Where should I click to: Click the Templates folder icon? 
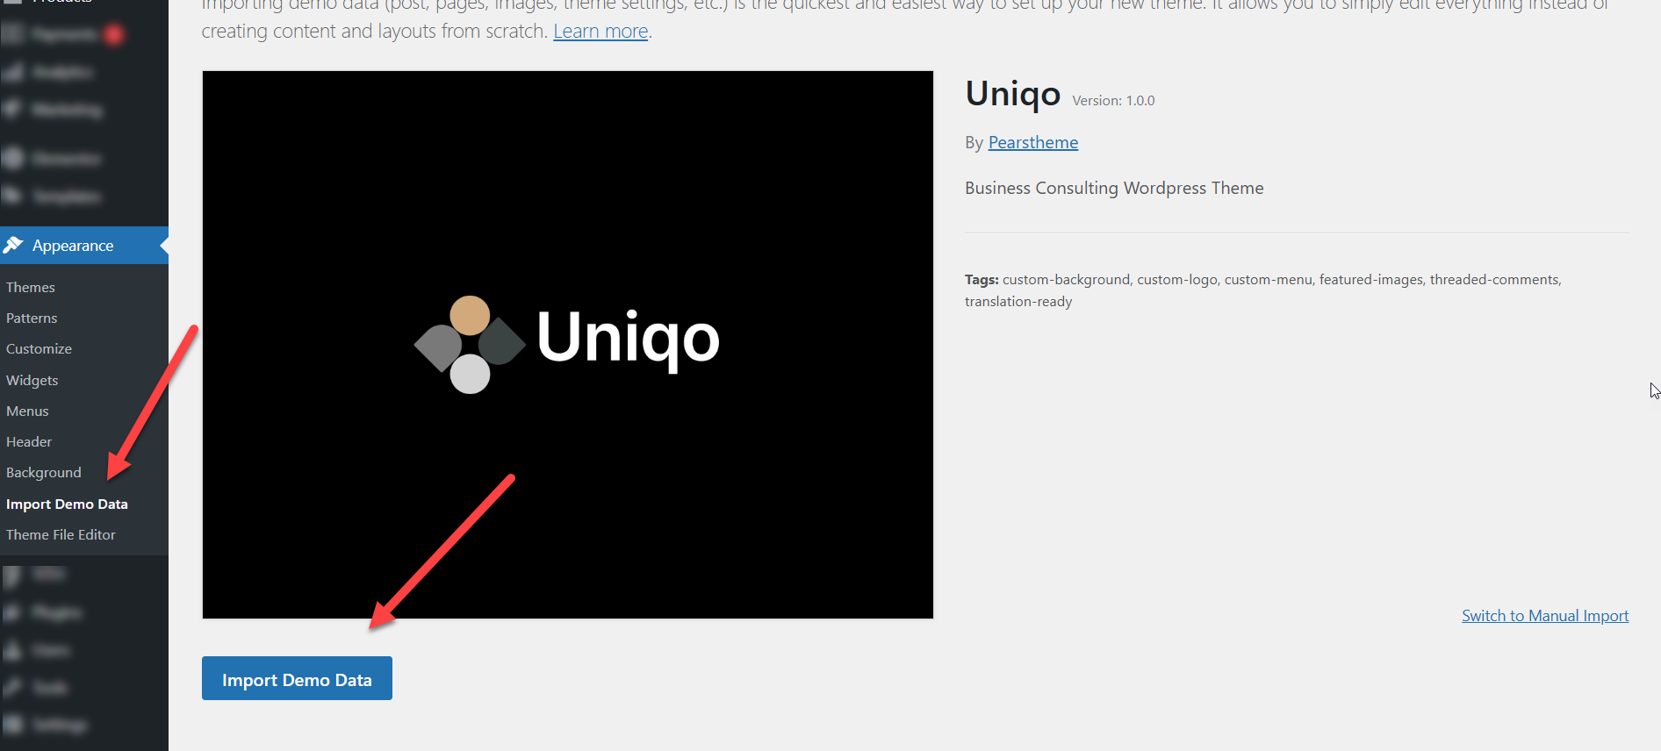click(x=12, y=197)
